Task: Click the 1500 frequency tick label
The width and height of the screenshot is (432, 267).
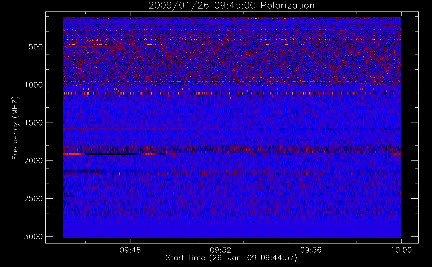Action: point(34,123)
